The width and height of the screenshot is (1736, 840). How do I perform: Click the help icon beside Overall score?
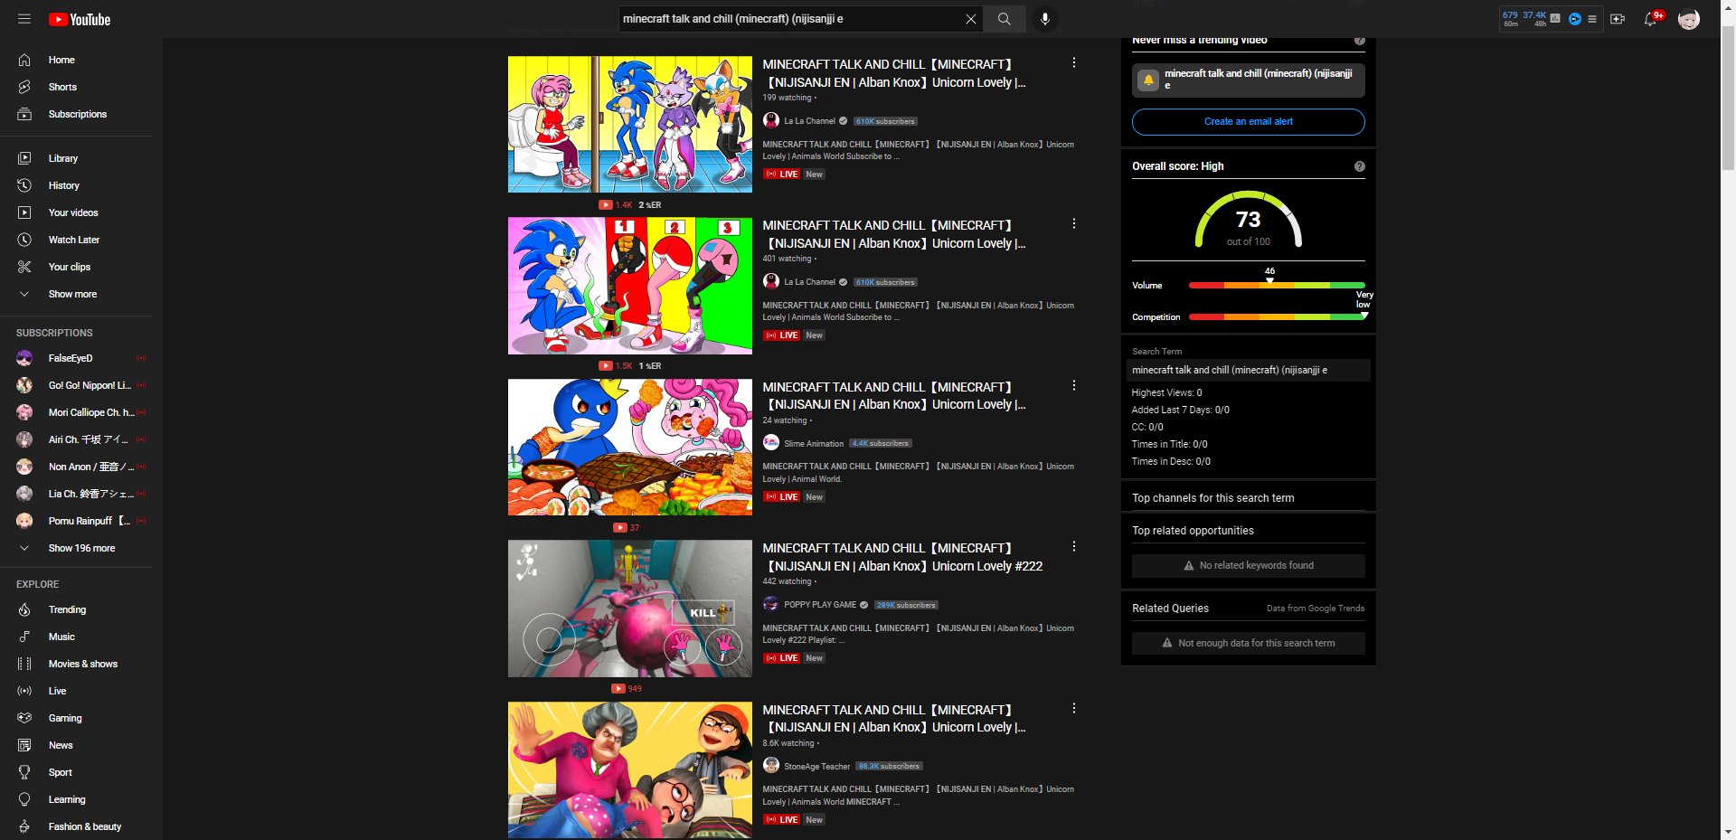click(x=1359, y=166)
